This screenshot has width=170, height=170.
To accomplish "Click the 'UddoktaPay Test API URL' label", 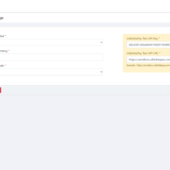I will [x=142, y=53].
